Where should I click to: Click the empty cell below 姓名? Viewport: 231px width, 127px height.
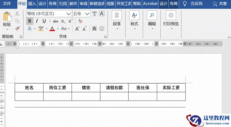29,96
